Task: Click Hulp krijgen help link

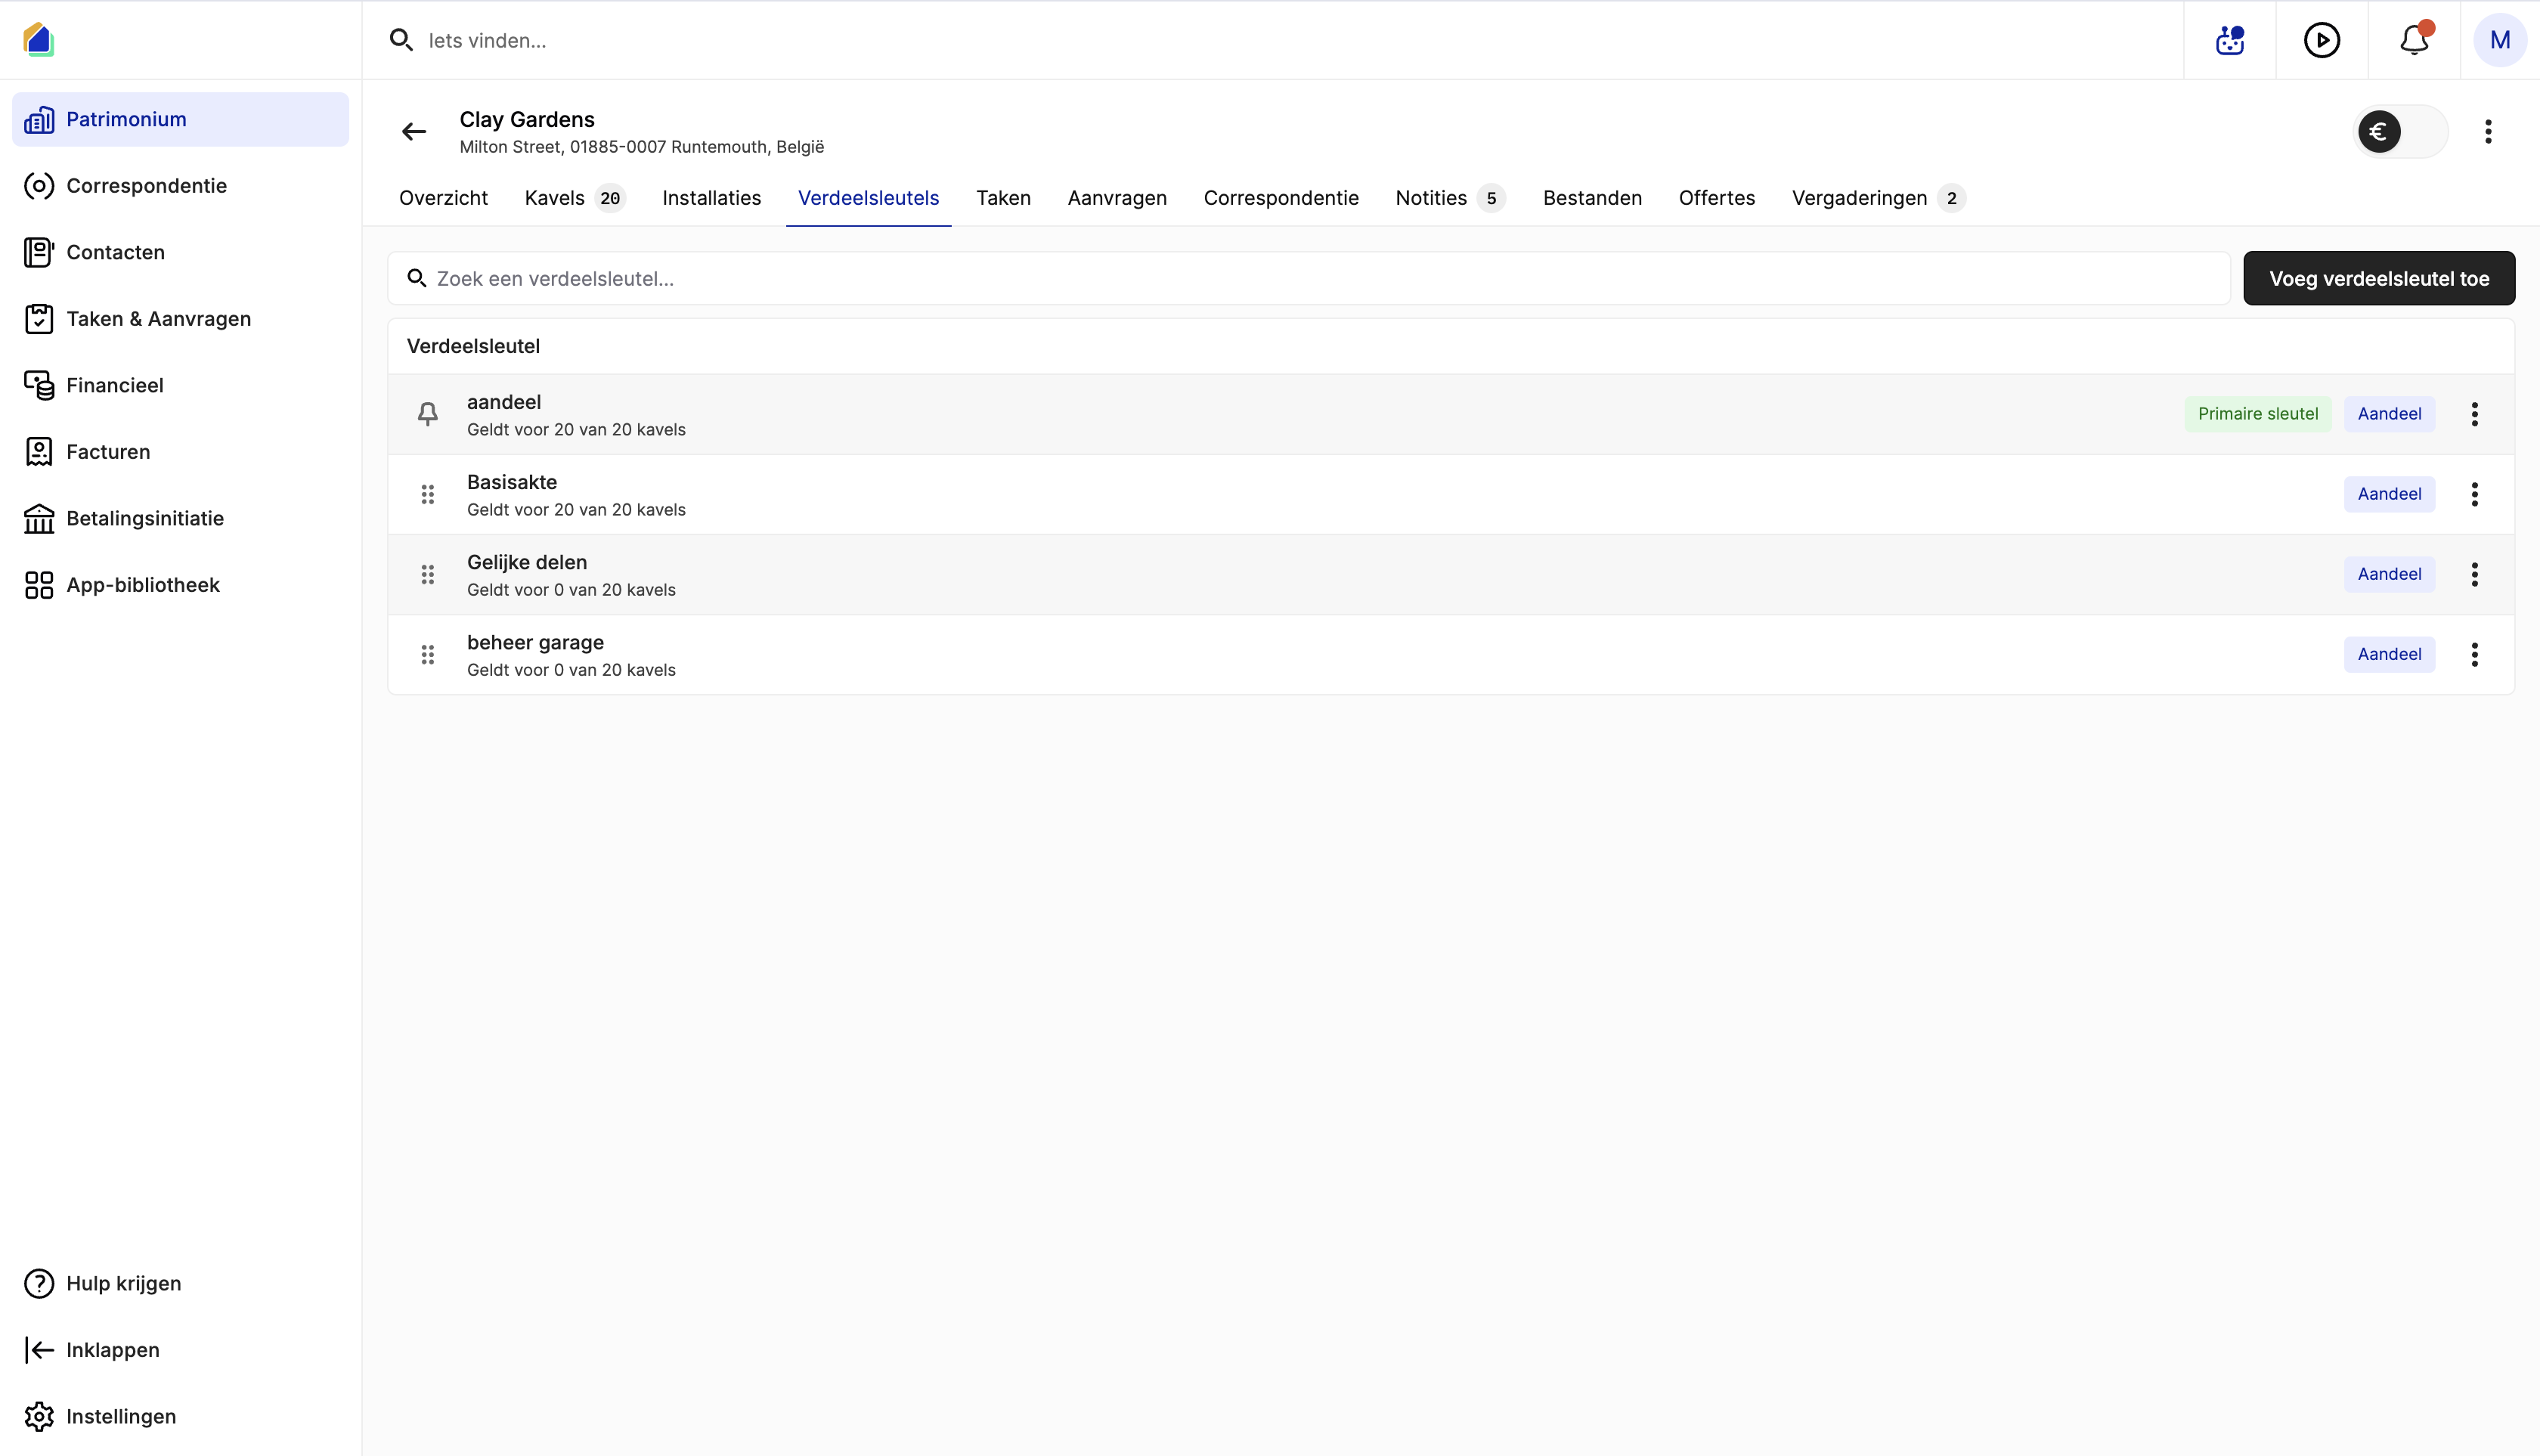Action: click(x=180, y=1283)
